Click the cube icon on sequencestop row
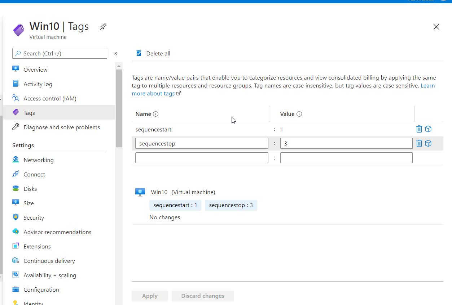 pyautogui.click(x=428, y=143)
